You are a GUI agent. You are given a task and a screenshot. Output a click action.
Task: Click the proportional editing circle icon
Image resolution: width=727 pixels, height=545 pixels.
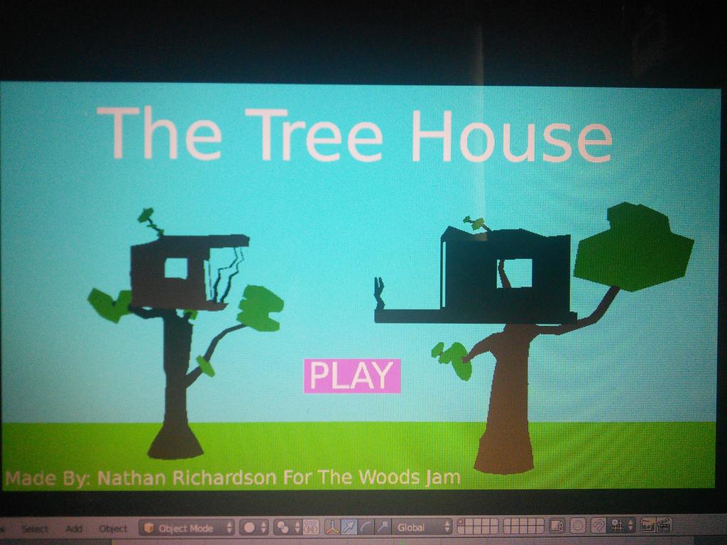click(x=578, y=526)
